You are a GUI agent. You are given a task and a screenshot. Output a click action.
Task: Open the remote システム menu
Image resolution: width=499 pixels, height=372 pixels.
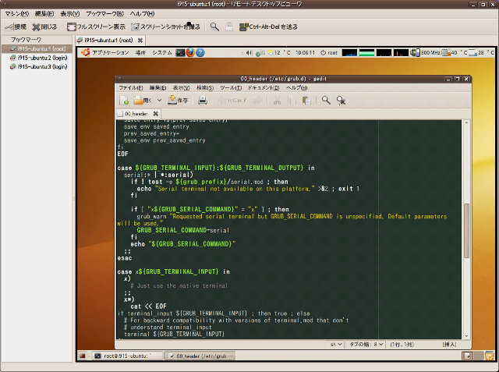(161, 52)
